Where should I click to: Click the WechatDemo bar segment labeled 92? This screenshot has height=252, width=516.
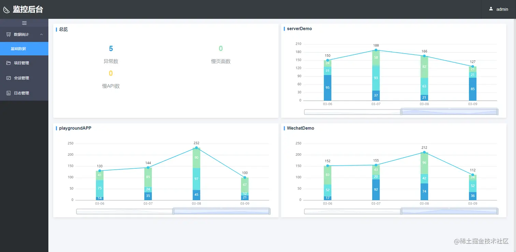pyautogui.click(x=376, y=190)
